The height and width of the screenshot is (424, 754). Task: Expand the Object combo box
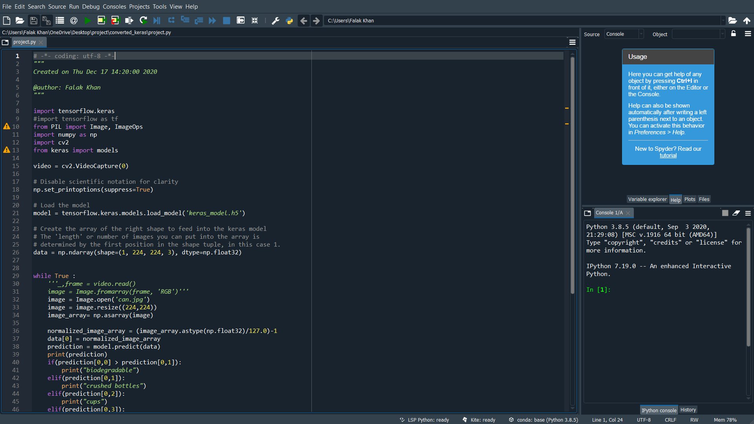coord(723,34)
